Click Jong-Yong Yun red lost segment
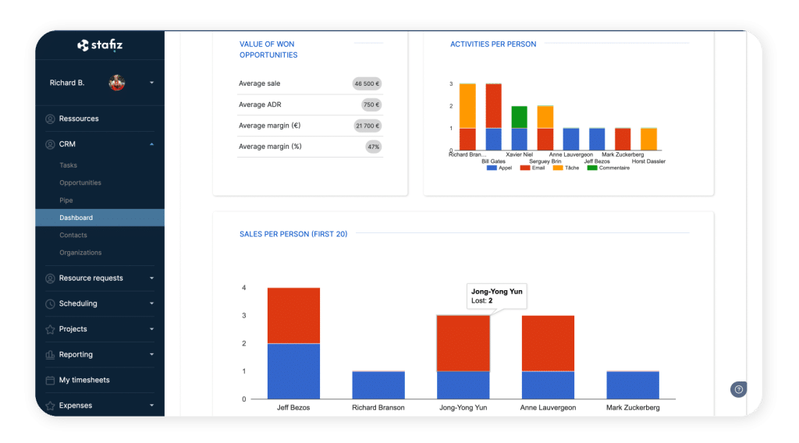Viewport: 799px width, 443px height. pyautogui.click(x=463, y=343)
